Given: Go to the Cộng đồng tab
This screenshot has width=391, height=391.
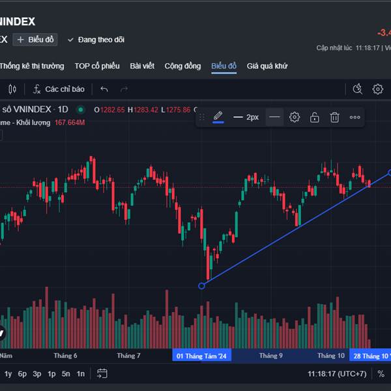Looking at the screenshot, I should (182, 66).
